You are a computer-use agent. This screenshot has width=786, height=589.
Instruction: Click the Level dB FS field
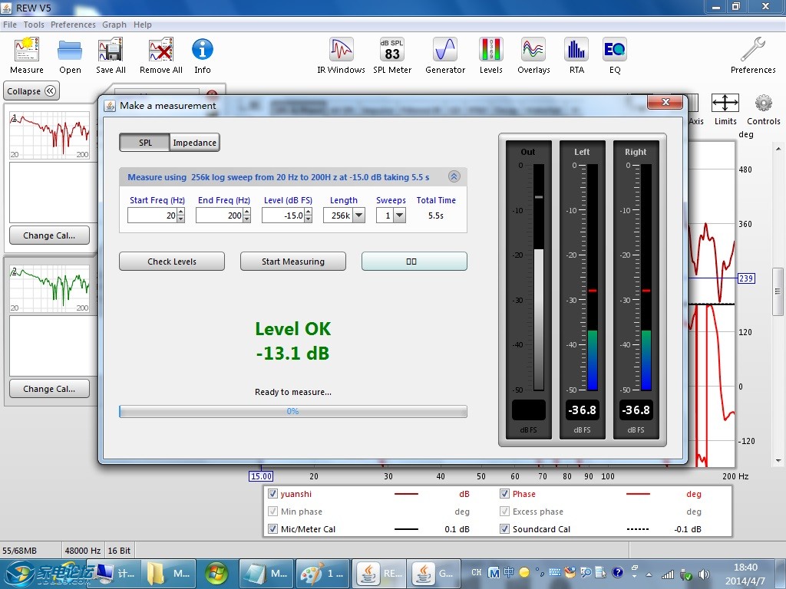[x=283, y=216]
